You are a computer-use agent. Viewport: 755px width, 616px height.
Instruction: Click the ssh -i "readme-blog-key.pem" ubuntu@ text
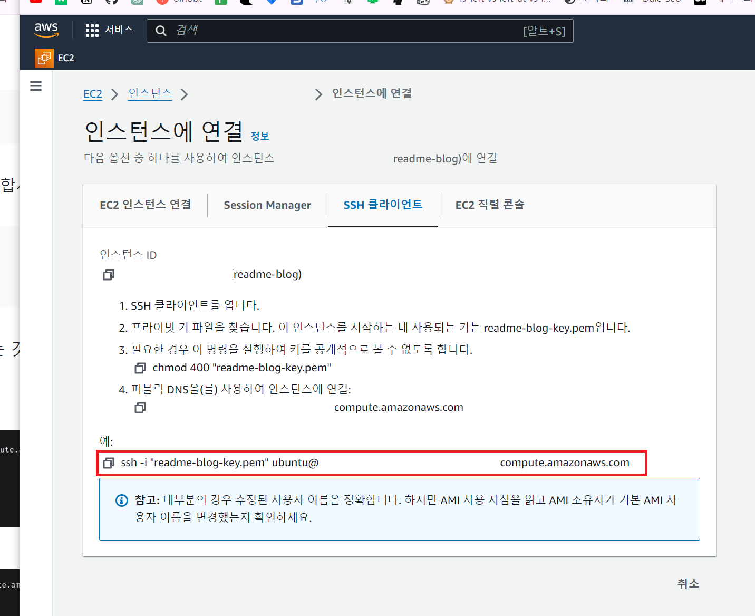click(x=220, y=463)
